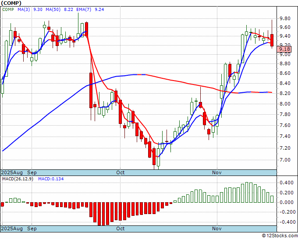Click the MACD(26,12,9) indicator label
298x239 pixels.
[18, 179]
